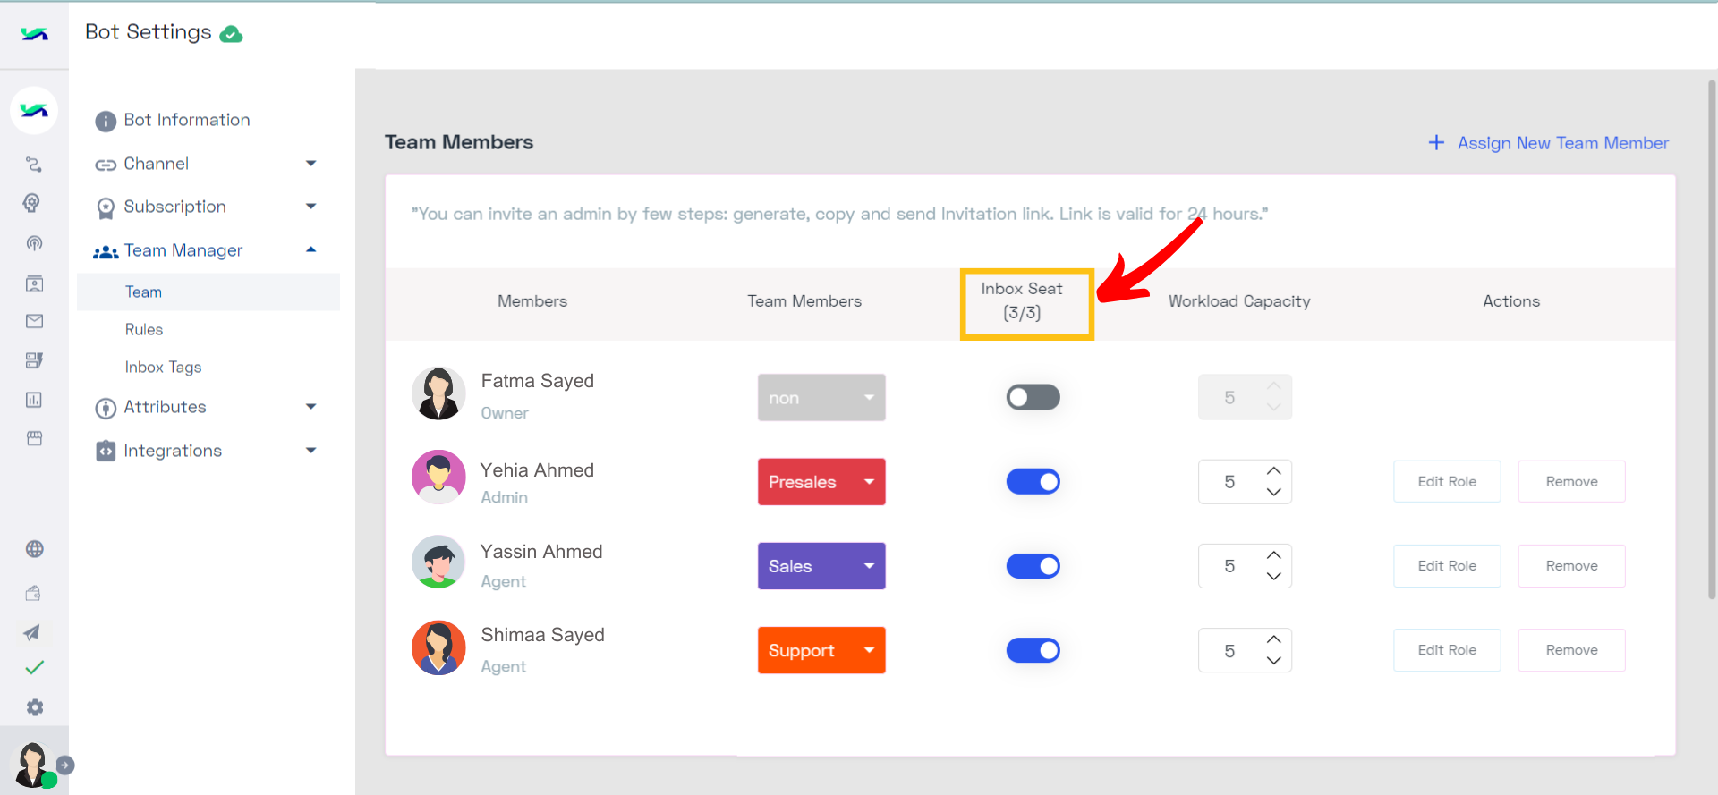Increase workload capacity for Yehia Ahmed
1718x795 pixels.
1274,471
